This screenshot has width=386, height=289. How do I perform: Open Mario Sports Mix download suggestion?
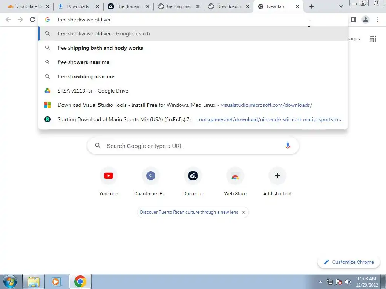[193, 119]
